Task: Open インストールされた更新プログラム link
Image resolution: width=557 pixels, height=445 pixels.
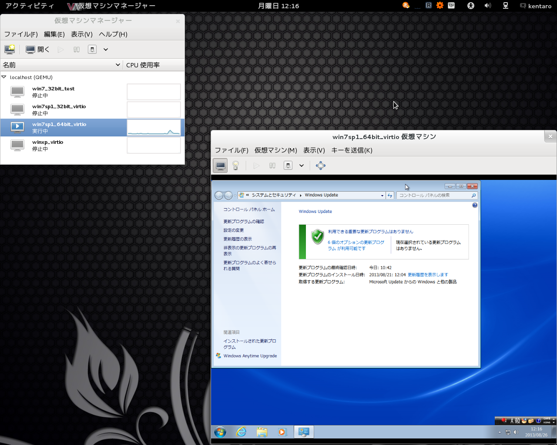Action: click(250, 344)
